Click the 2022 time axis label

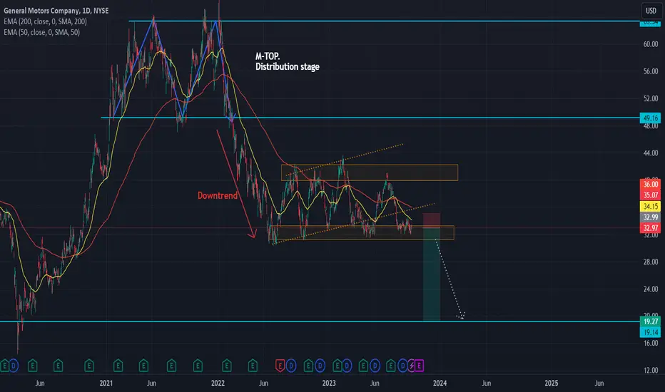pos(218,383)
